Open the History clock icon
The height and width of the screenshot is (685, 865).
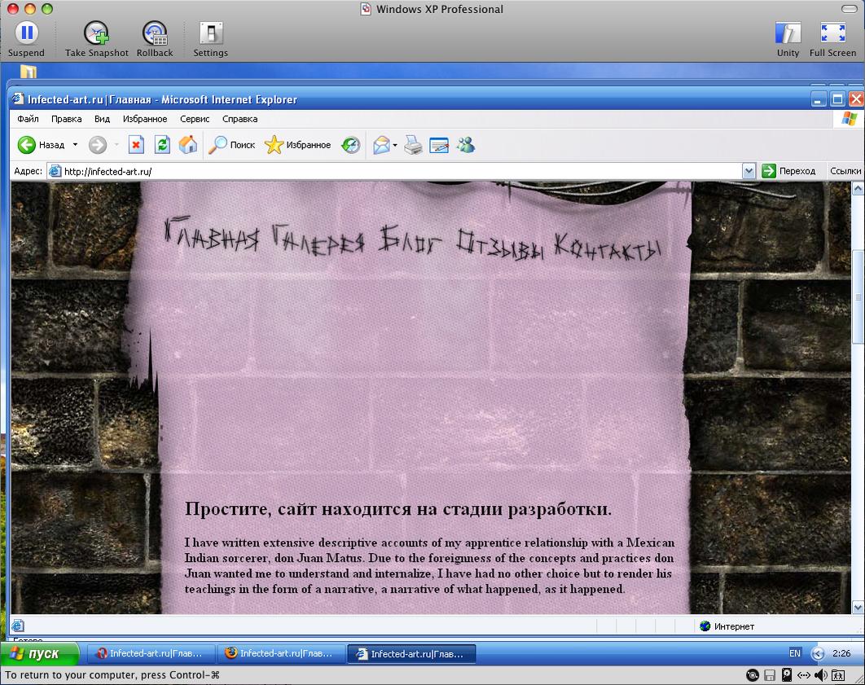click(350, 145)
